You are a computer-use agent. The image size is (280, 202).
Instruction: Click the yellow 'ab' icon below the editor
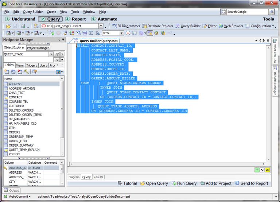tap(267, 170)
